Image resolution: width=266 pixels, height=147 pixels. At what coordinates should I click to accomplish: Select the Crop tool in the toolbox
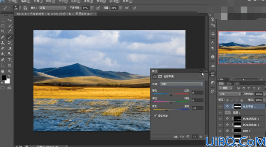(x=3, y=31)
